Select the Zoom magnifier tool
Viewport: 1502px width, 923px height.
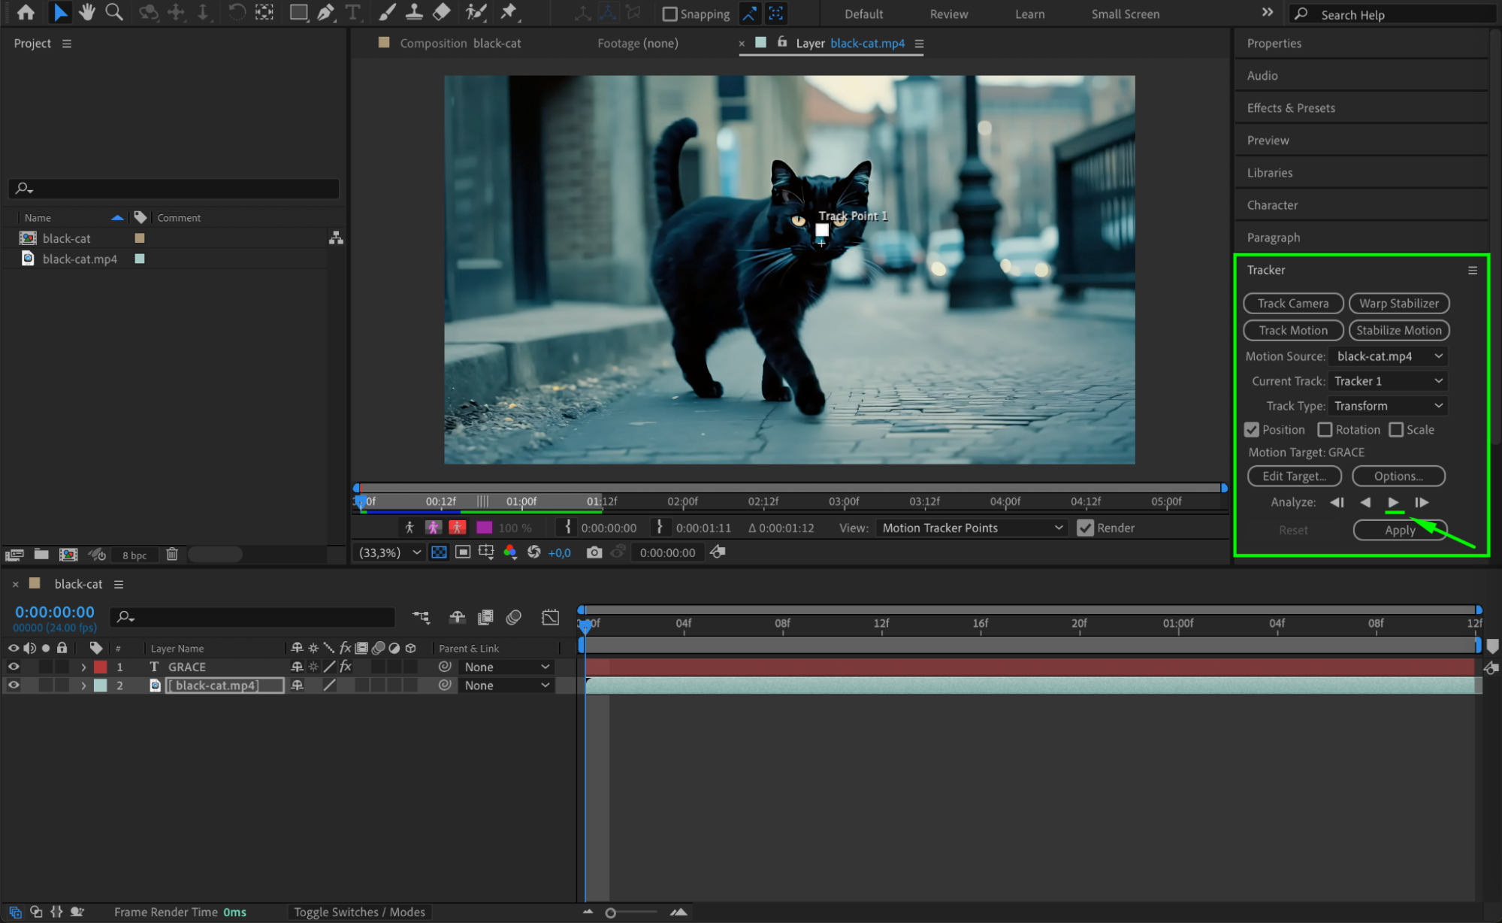[114, 12]
